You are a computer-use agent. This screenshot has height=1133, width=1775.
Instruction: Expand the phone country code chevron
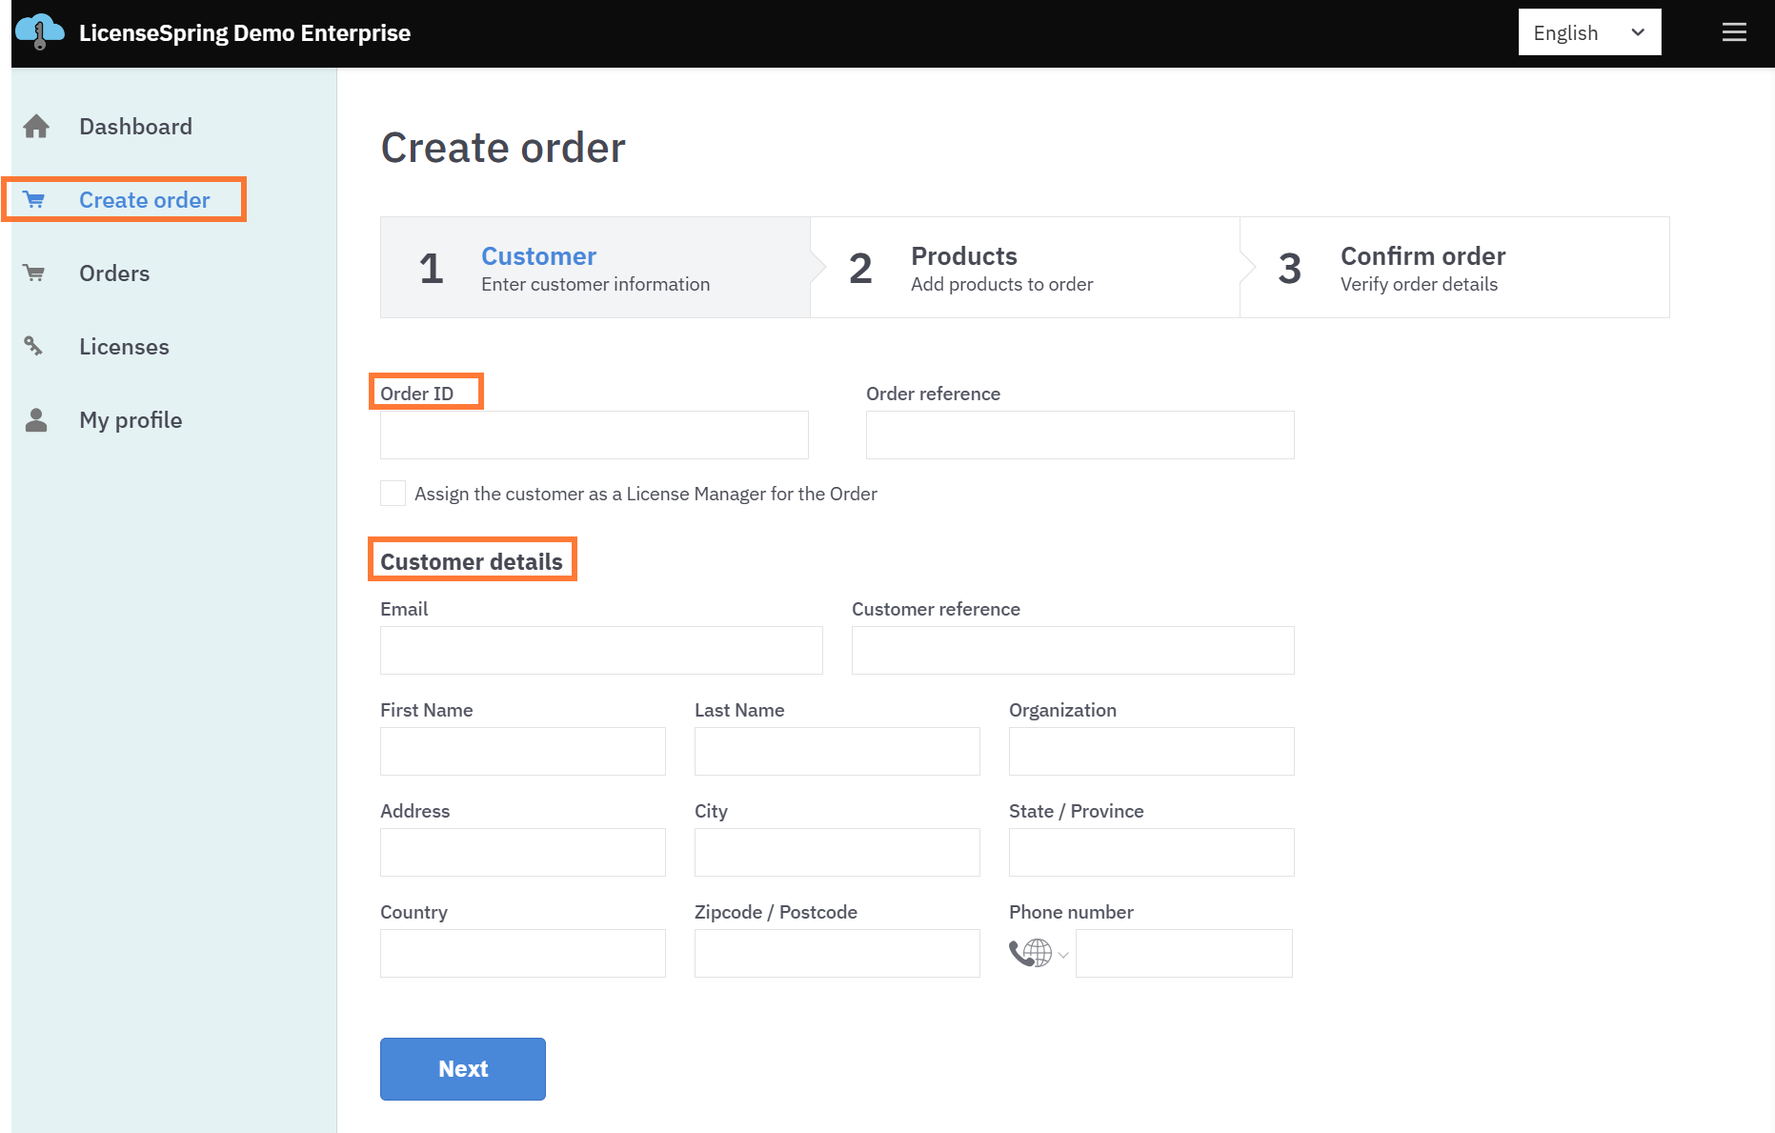[x=1063, y=955]
